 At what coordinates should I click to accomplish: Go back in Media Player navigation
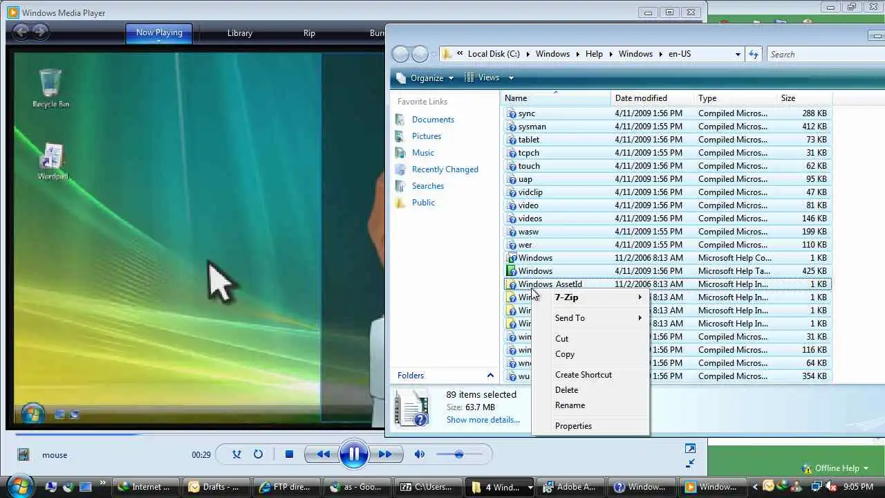pyautogui.click(x=21, y=31)
